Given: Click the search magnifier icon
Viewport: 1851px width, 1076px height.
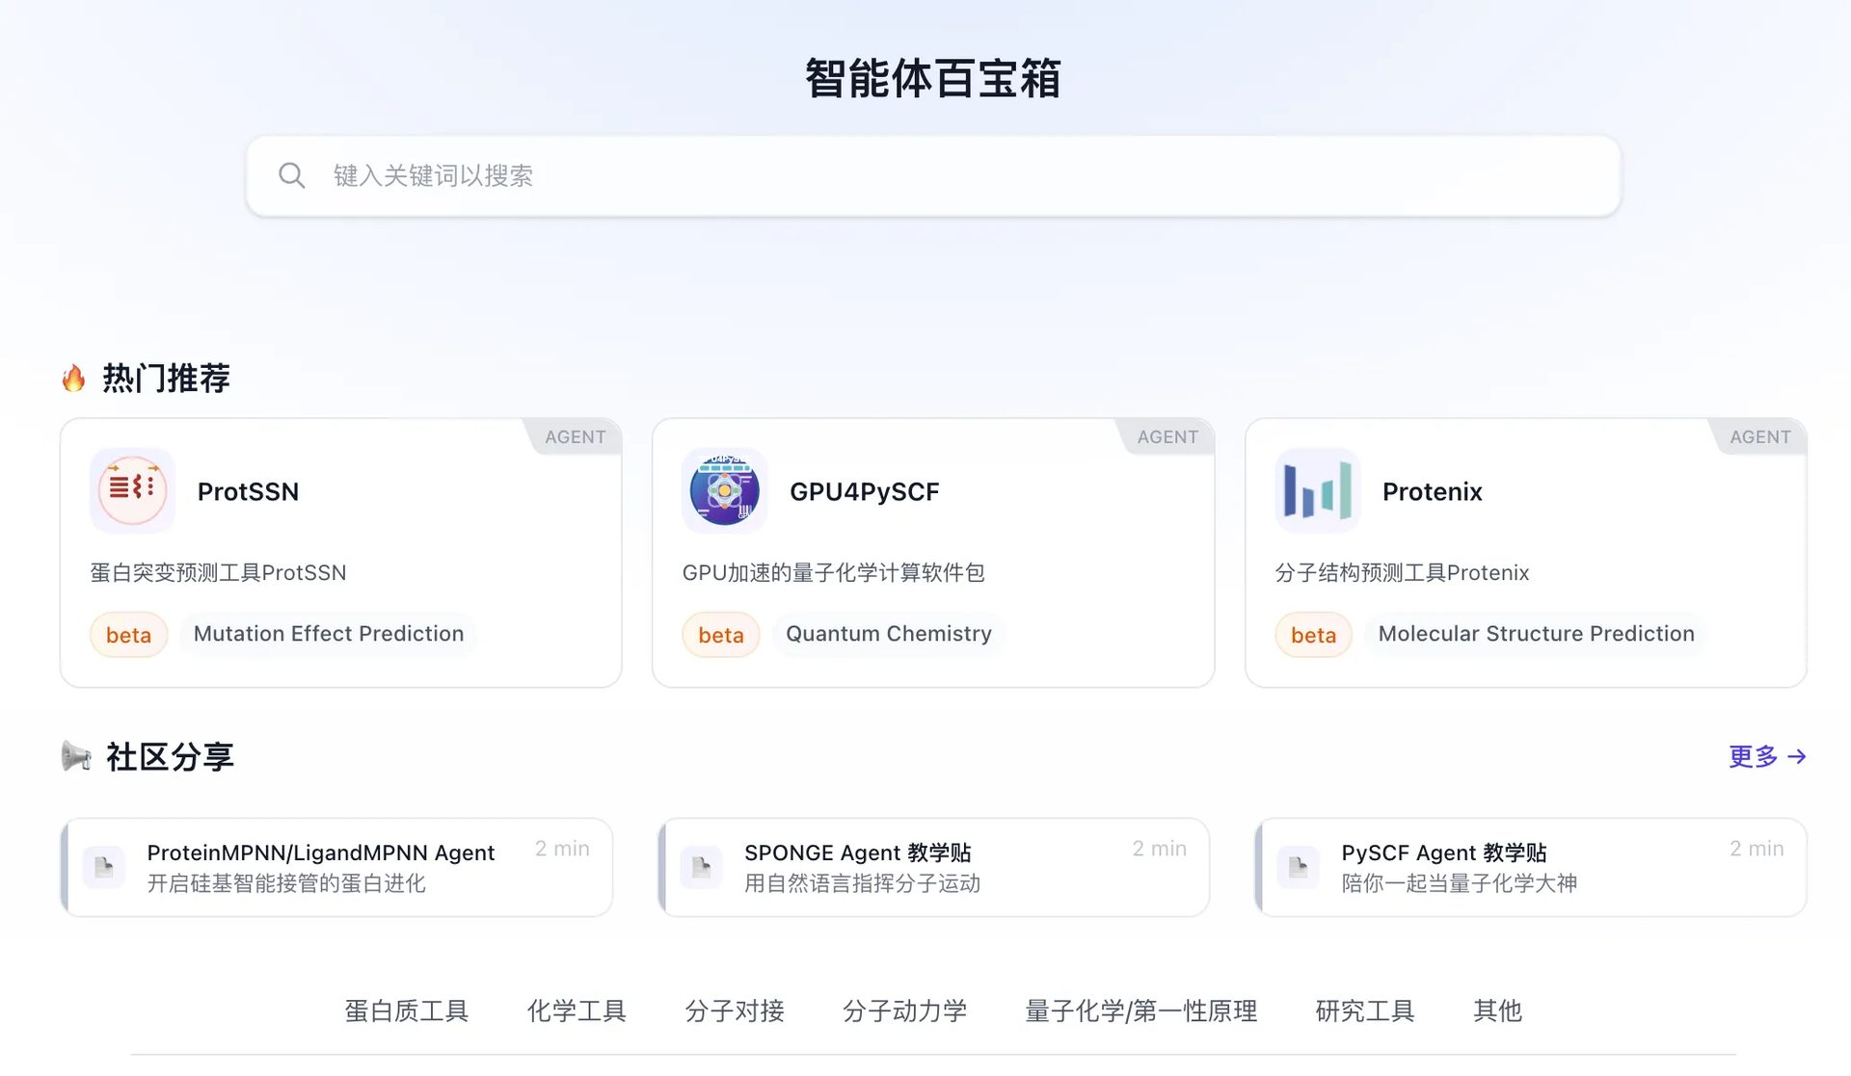Looking at the screenshot, I should (x=291, y=175).
